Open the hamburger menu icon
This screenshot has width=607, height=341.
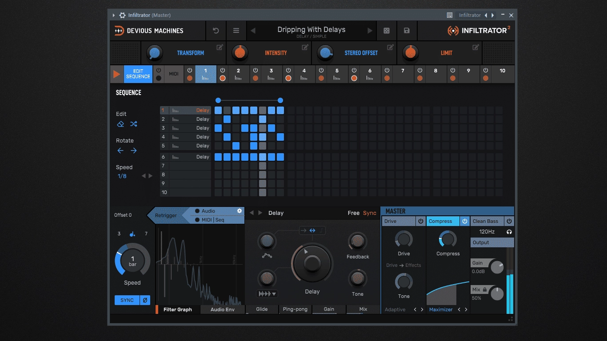[236, 31]
